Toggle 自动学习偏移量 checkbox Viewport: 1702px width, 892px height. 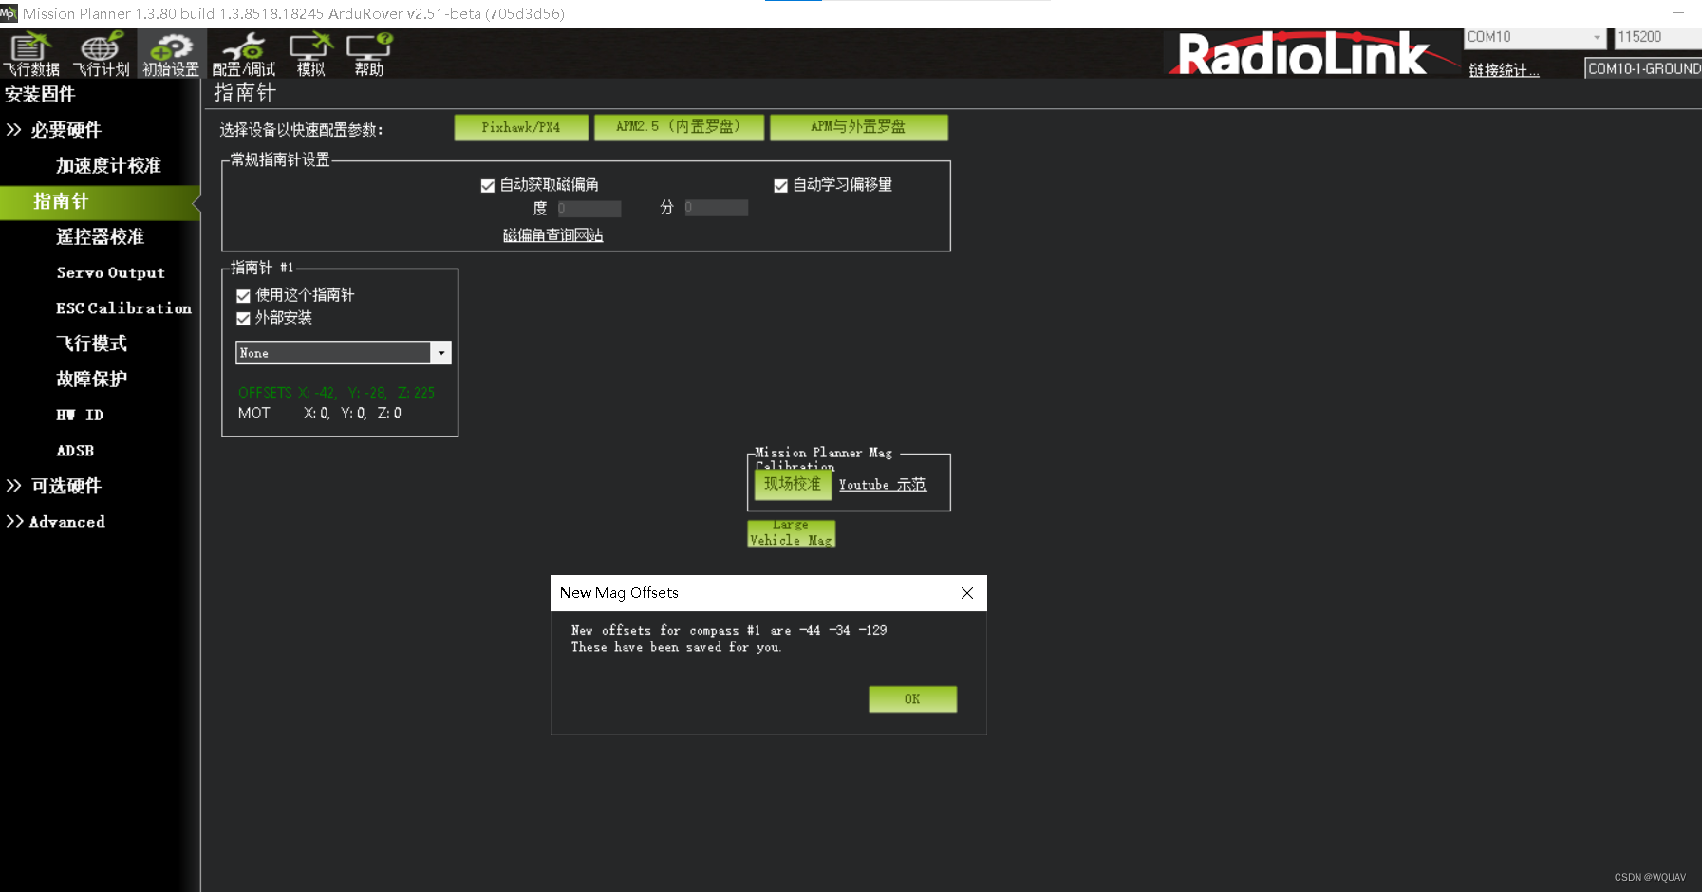[780, 186]
